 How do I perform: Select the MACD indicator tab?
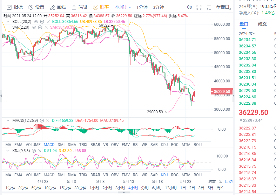point(49,144)
